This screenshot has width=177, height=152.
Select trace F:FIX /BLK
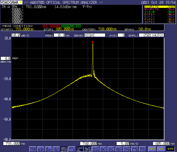(x=160, y=20)
